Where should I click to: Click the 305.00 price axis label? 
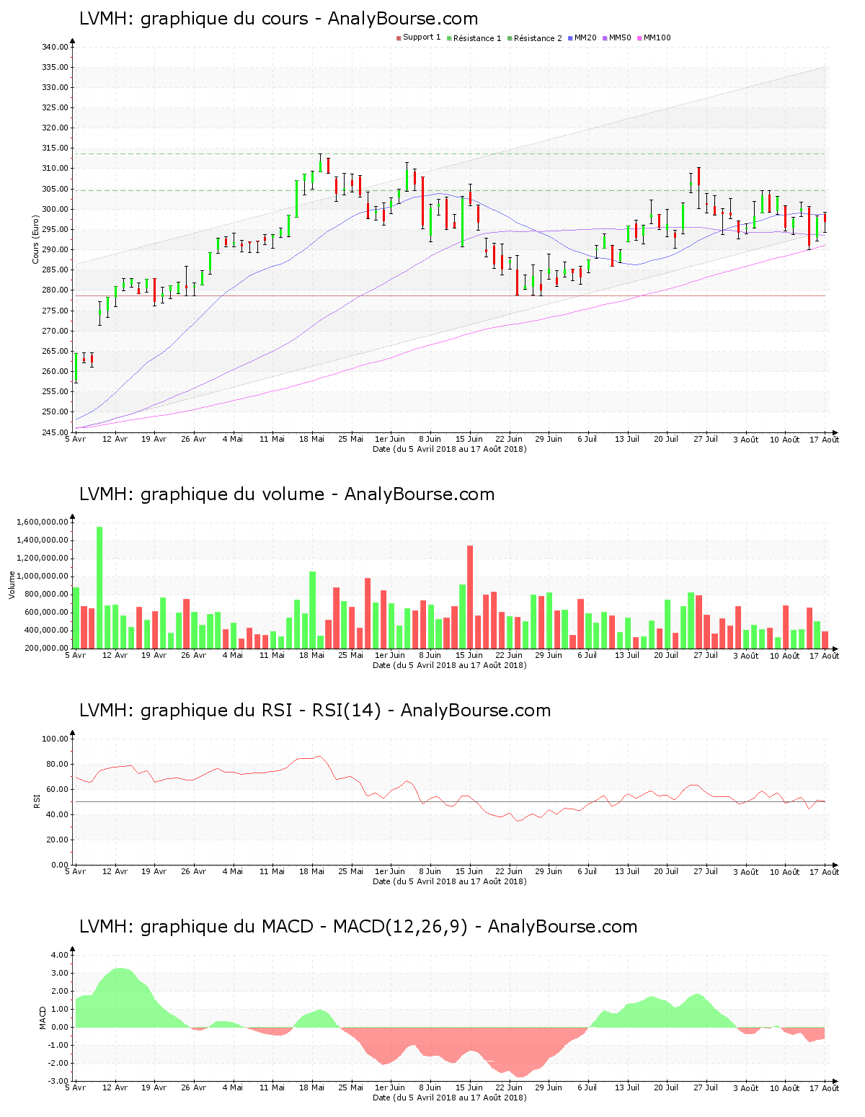(56, 189)
